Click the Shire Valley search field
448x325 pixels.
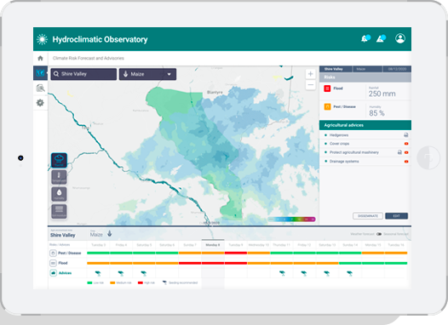pos(83,74)
